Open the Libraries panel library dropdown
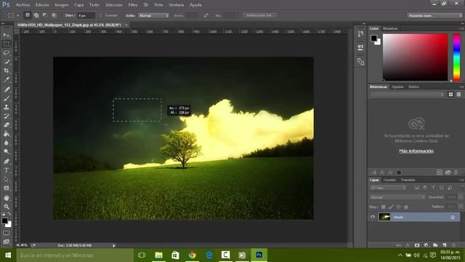The image size is (465, 262). coord(408,95)
